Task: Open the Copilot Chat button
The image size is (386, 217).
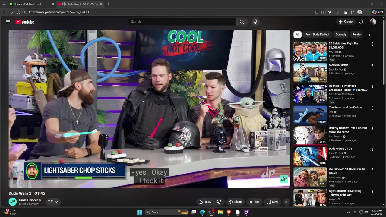Action: (x=378, y=12)
